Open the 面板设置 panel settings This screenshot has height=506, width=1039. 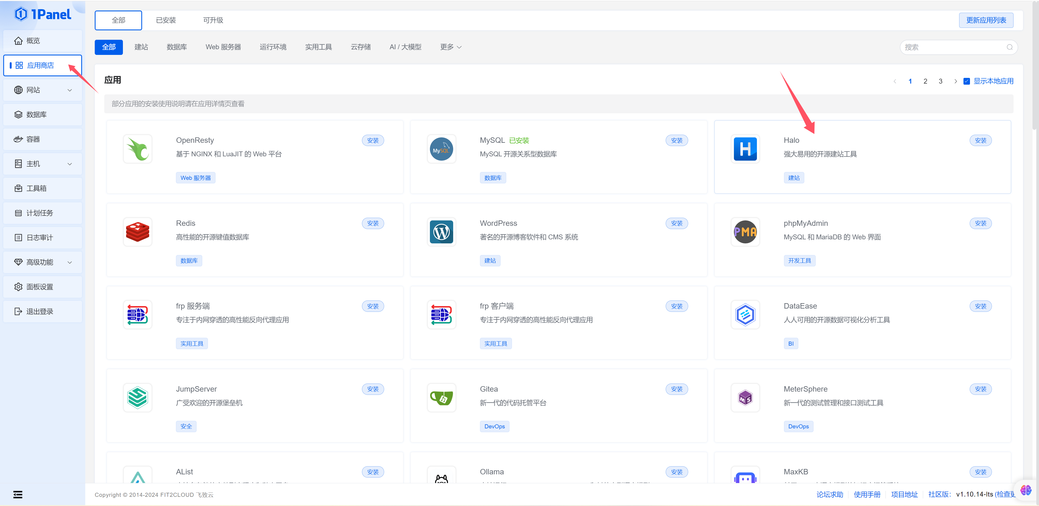tap(42, 287)
